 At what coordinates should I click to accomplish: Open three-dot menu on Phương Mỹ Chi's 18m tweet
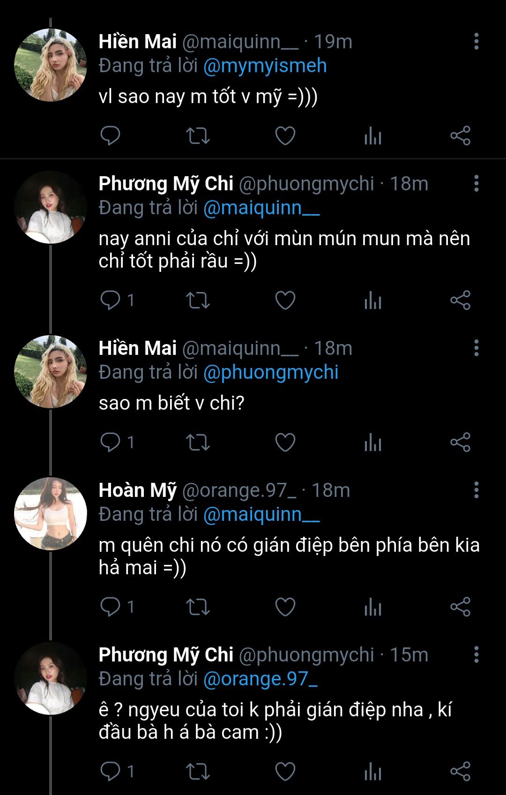click(x=476, y=184)
